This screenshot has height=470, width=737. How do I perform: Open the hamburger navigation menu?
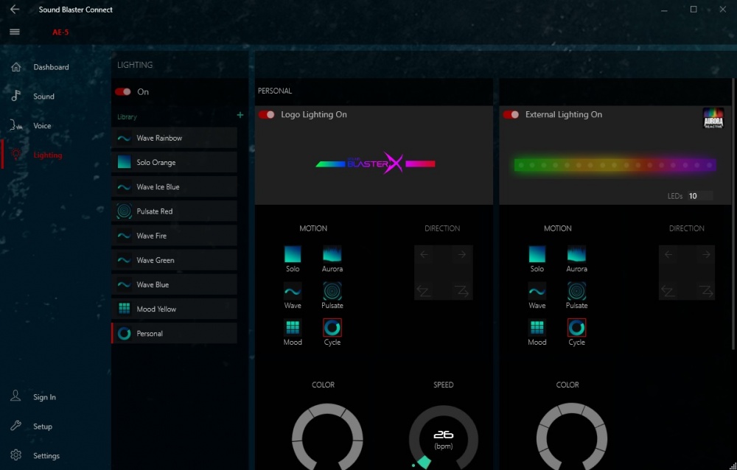click(x=15, y=32)
